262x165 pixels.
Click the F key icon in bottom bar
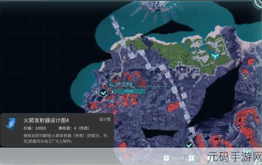[x=191, y=158]
